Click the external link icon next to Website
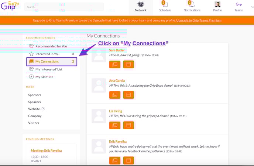 coord(43,109)
